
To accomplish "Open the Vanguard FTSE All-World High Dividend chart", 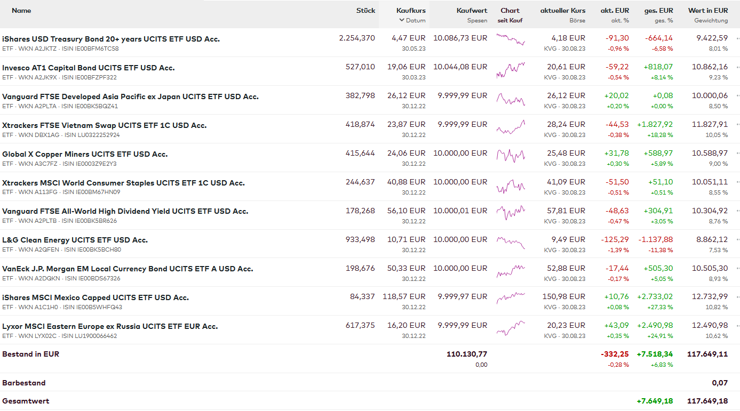I will click(x=511, y=213).
